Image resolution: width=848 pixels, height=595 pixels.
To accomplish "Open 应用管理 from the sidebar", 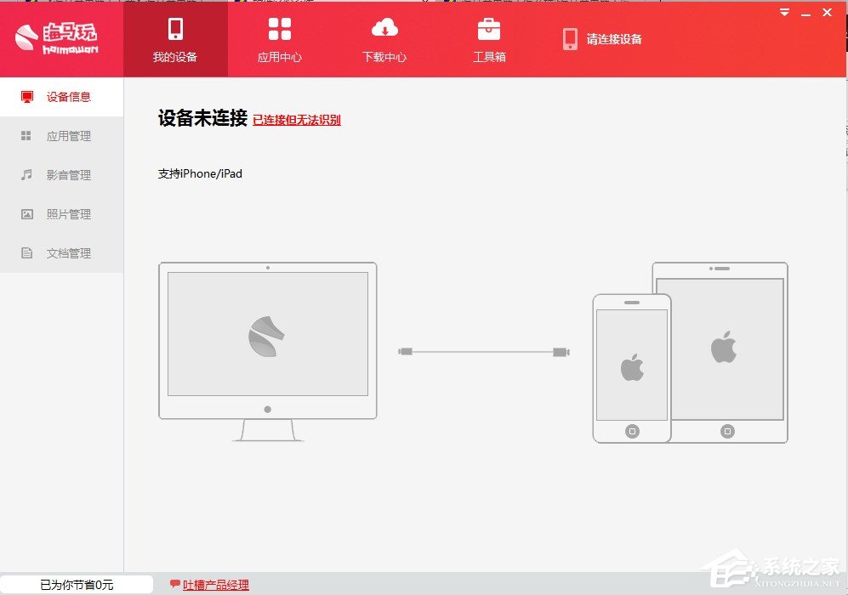I will (61, 136).
